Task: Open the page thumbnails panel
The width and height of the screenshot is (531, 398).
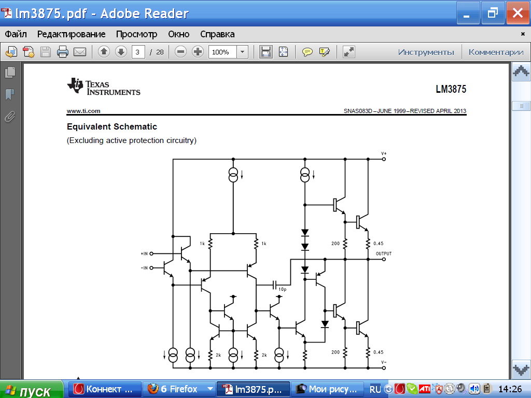Action: [10, 73]
